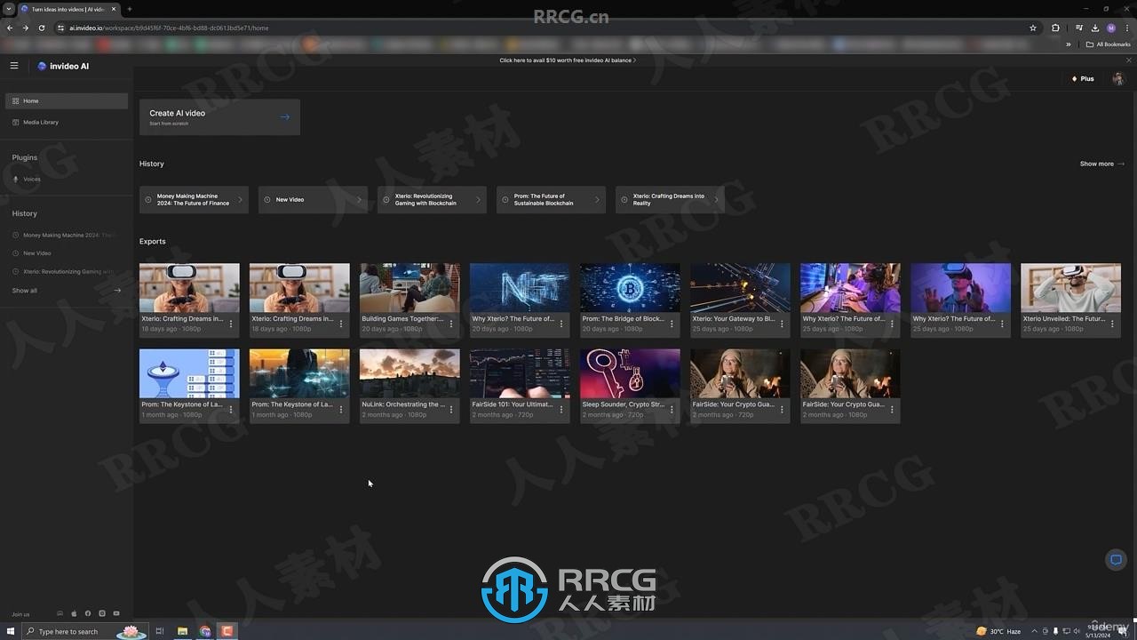The height and width of the screenshot is (640, 1137).
Task: Open FairSide 101: Your Ultimate thumbnail
Action: (520, 373)
